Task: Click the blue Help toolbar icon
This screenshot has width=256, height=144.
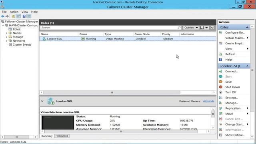Action: pos(24,16)
